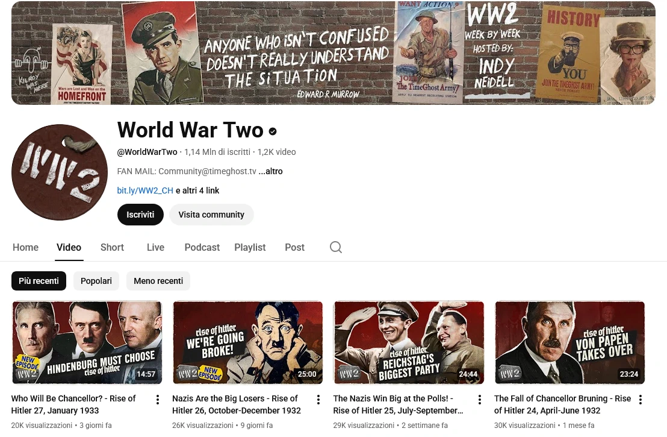Click the channel search magnifier icon

[336, 247]
